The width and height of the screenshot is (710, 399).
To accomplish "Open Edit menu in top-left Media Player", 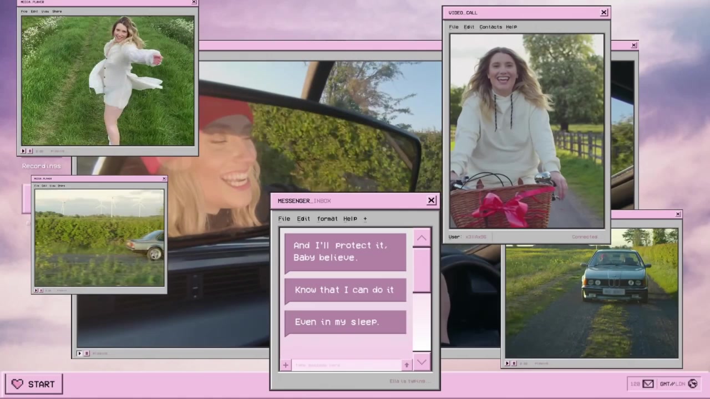I will [34, 11].
